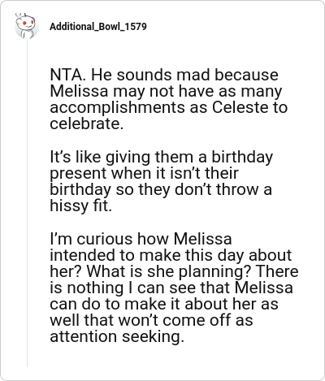Image resolution: width=325 pixels, height=381 pixels.
Task: Visit the Additional_Bowl_1579 user profile
Action: click(98, 27)
